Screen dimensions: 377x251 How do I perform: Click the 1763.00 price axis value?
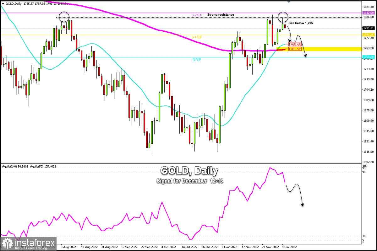(x=368, y=48)
